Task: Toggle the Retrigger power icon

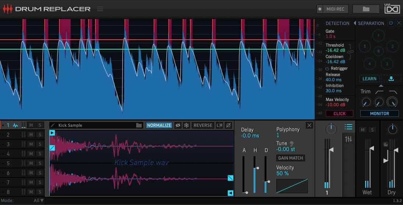Action: (x=327, y=68)
